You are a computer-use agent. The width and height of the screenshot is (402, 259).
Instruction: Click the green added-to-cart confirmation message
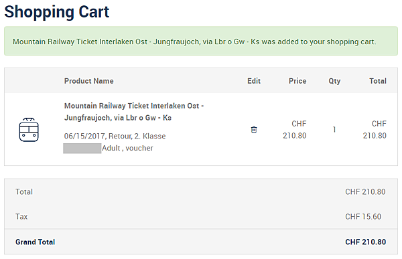point(201,41)
